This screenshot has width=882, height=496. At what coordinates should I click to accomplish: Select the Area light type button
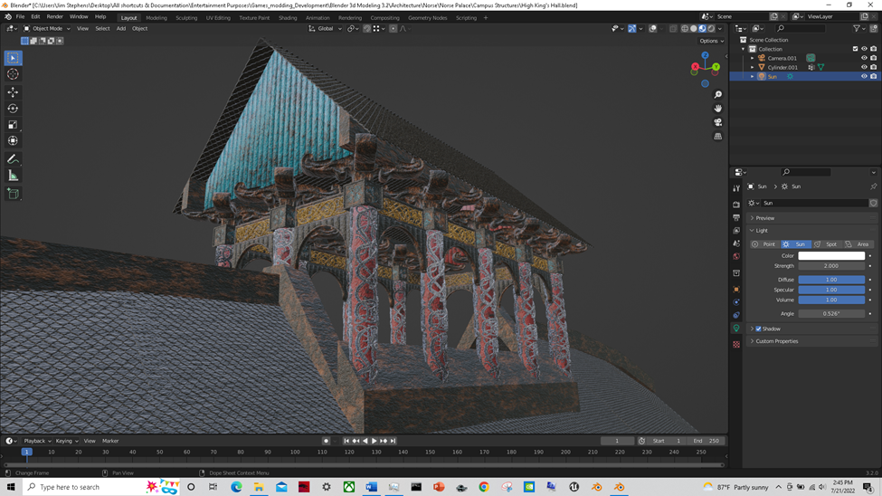point(858,244)
